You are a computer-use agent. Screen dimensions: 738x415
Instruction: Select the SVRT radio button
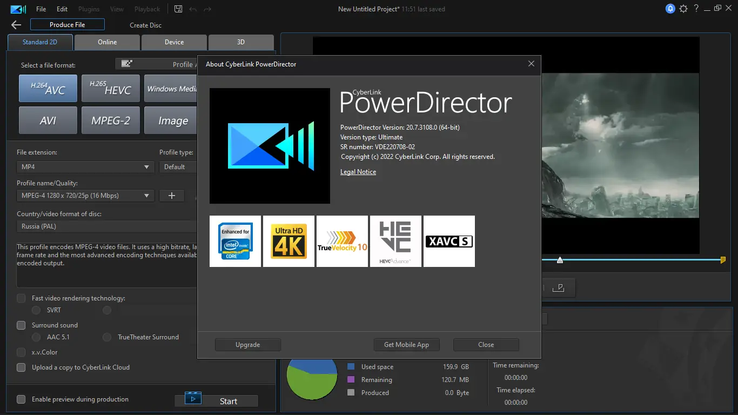[36, 310]
